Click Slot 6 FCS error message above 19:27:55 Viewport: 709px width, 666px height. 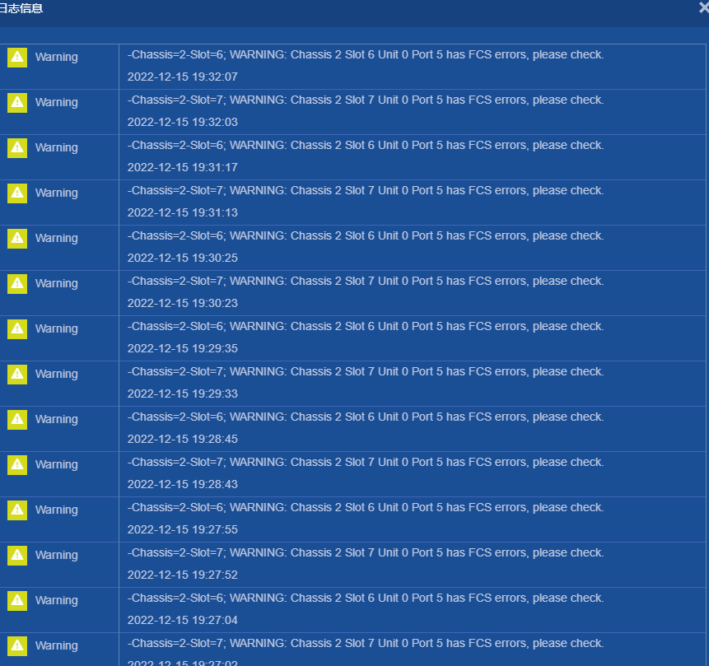366,507
